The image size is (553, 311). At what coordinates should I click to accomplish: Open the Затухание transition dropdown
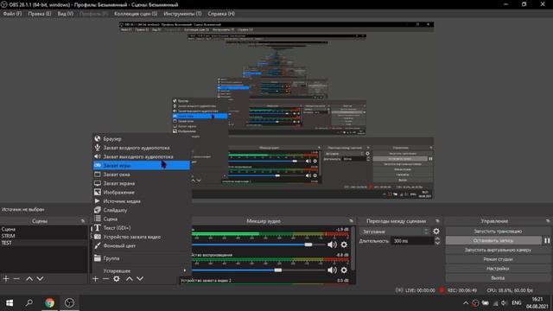click(395, 232)
